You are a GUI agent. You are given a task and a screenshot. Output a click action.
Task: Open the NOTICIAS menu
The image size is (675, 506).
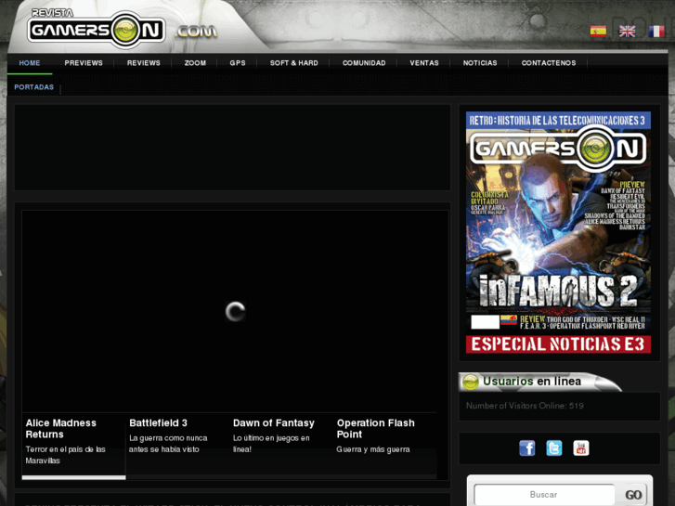click(480, 63)
